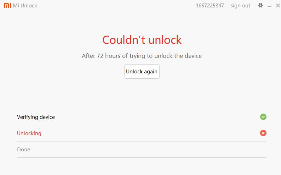Click the account ID 1657225347
This screenshot has width=281, height=175.
(x=210, y=6)
